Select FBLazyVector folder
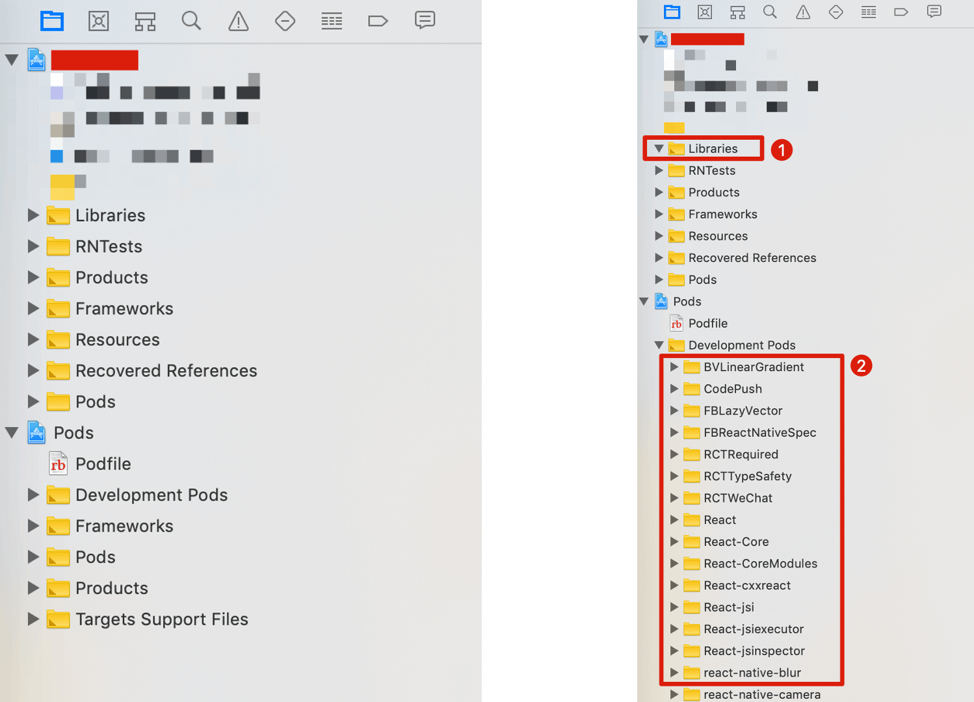This screenshot has height=702, width=974. click(x=733, y=411)
